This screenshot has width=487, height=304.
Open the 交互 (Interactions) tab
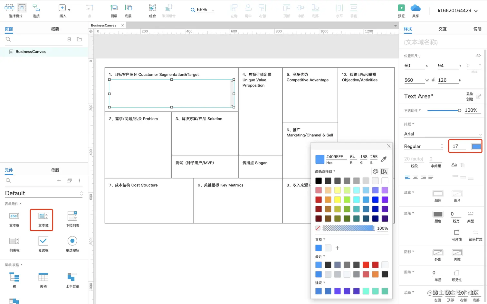tap(443, 29)
